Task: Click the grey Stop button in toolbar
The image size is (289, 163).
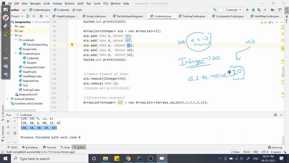Action: point(265,10)
